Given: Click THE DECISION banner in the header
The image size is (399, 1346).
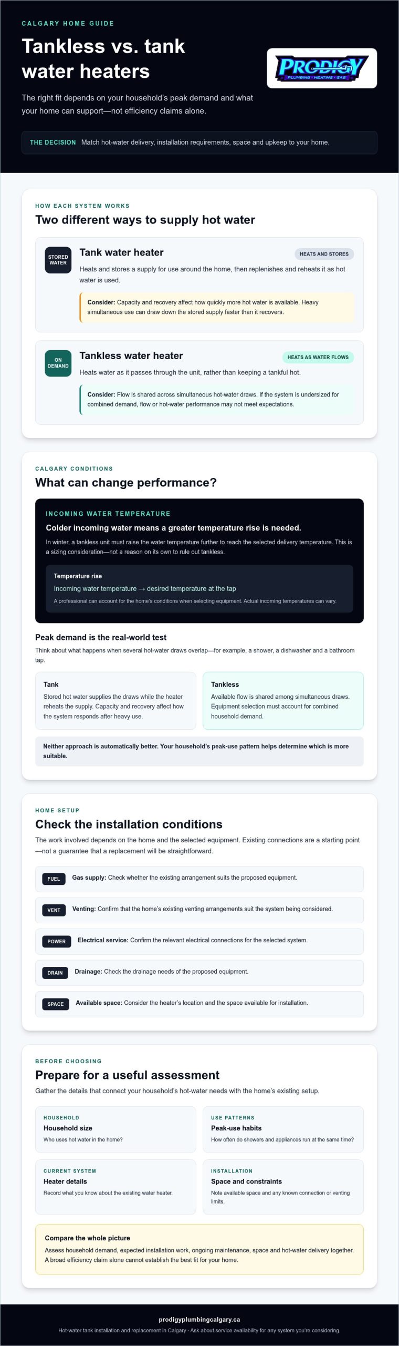Looking at the screenshot, I should [x=199, y=142].
